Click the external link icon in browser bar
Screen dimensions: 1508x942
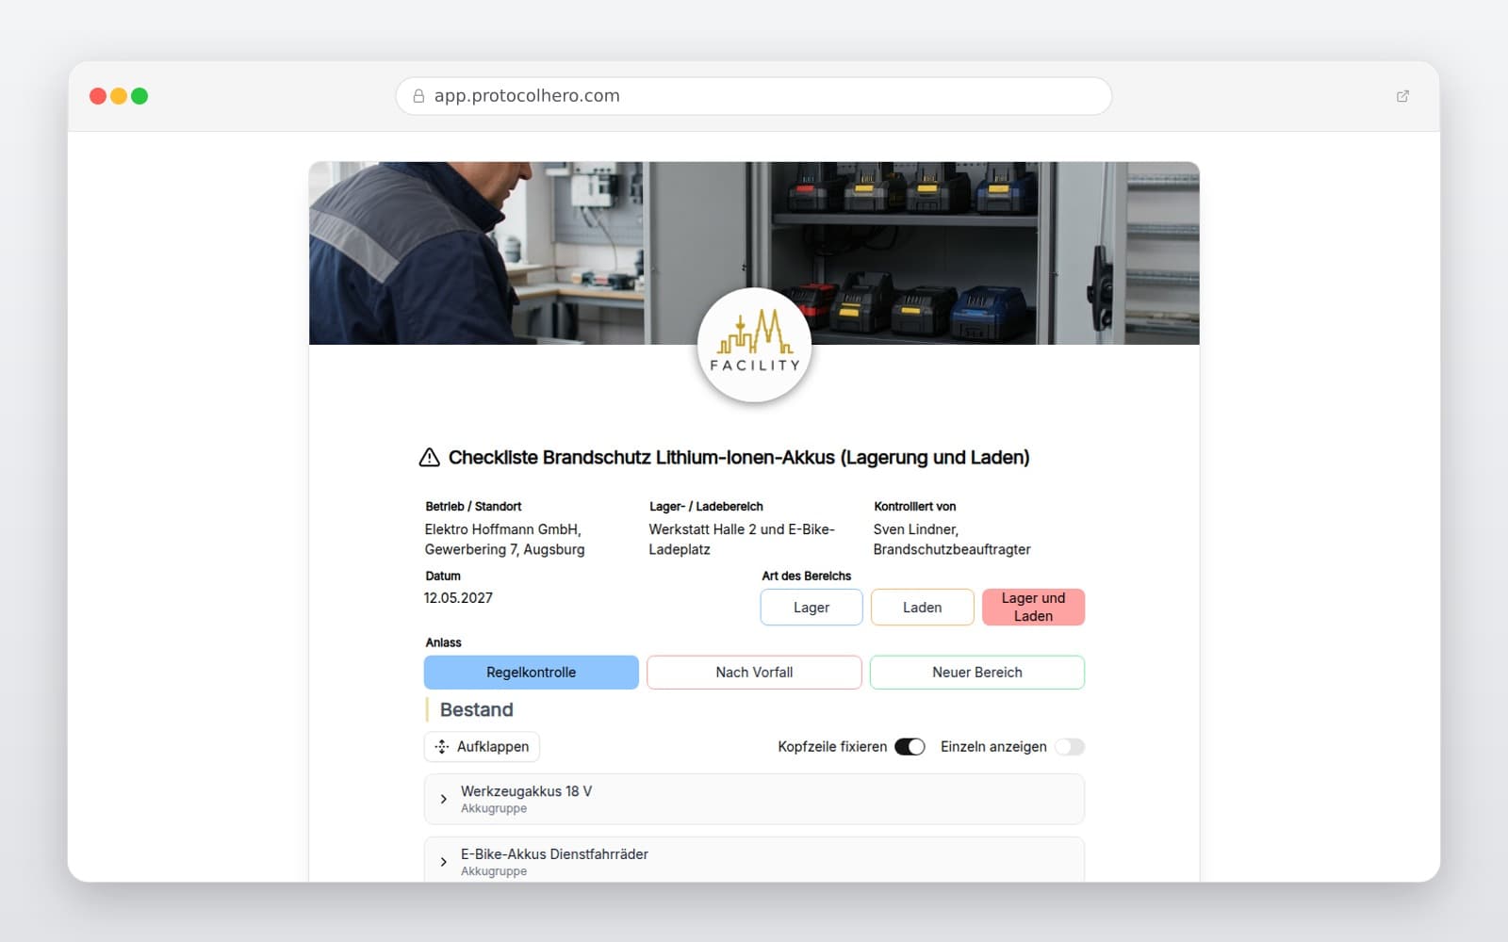point(1402,96)
